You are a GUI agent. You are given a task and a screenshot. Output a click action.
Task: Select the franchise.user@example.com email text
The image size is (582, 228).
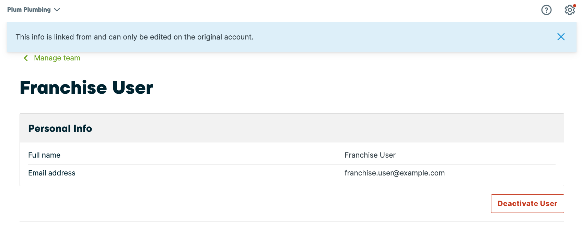tap(395, 173)
